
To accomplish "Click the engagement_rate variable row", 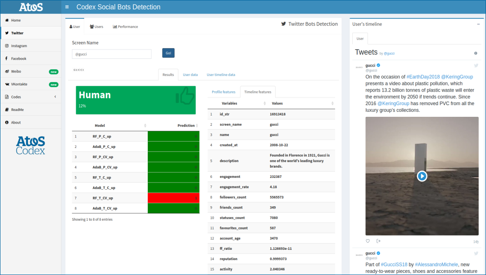I will click(271, 187).
